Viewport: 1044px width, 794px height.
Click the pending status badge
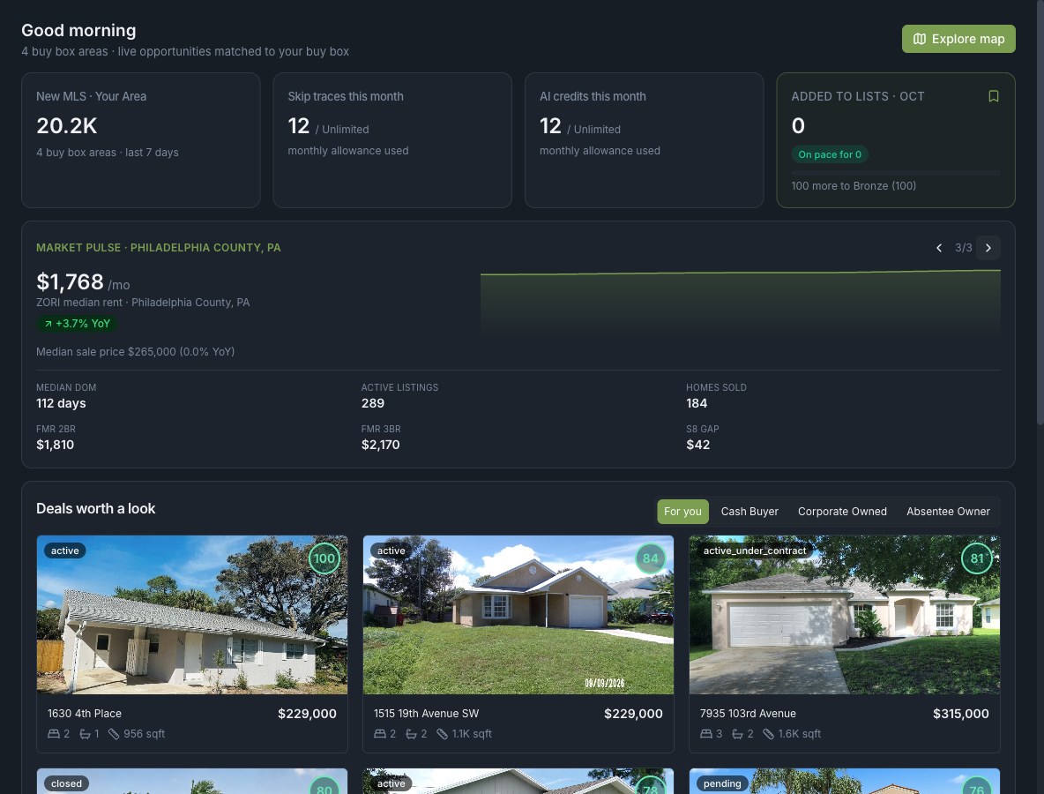[722, 783]
